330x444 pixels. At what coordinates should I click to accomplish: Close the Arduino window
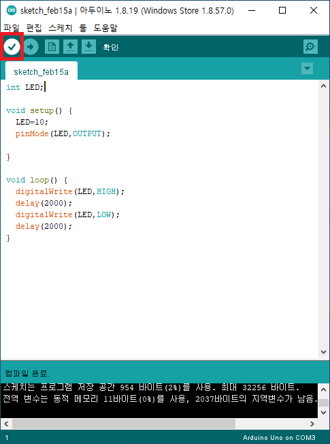(x=314, y=10)
